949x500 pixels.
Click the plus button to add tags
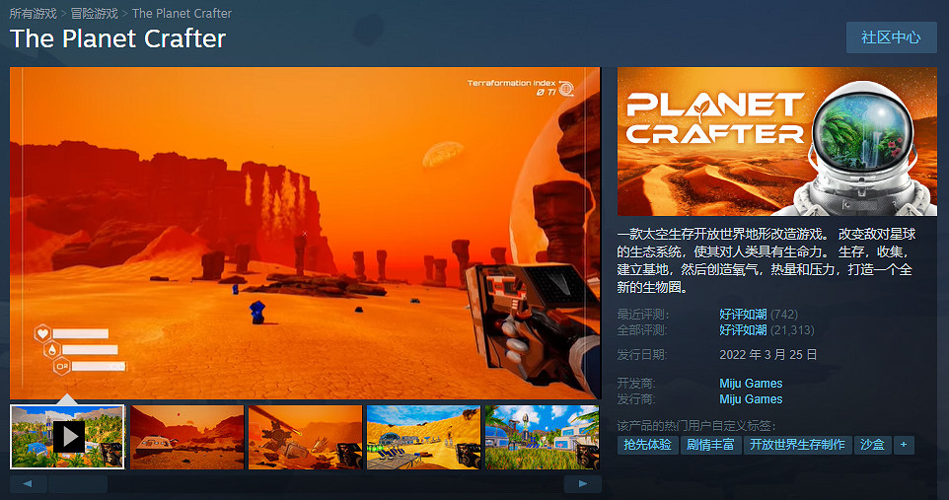[x=904, y=445]
